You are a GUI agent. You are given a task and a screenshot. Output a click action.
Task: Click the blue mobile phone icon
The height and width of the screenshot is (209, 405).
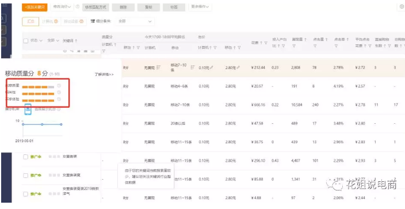pyautogui.click(x=28, y=109)
